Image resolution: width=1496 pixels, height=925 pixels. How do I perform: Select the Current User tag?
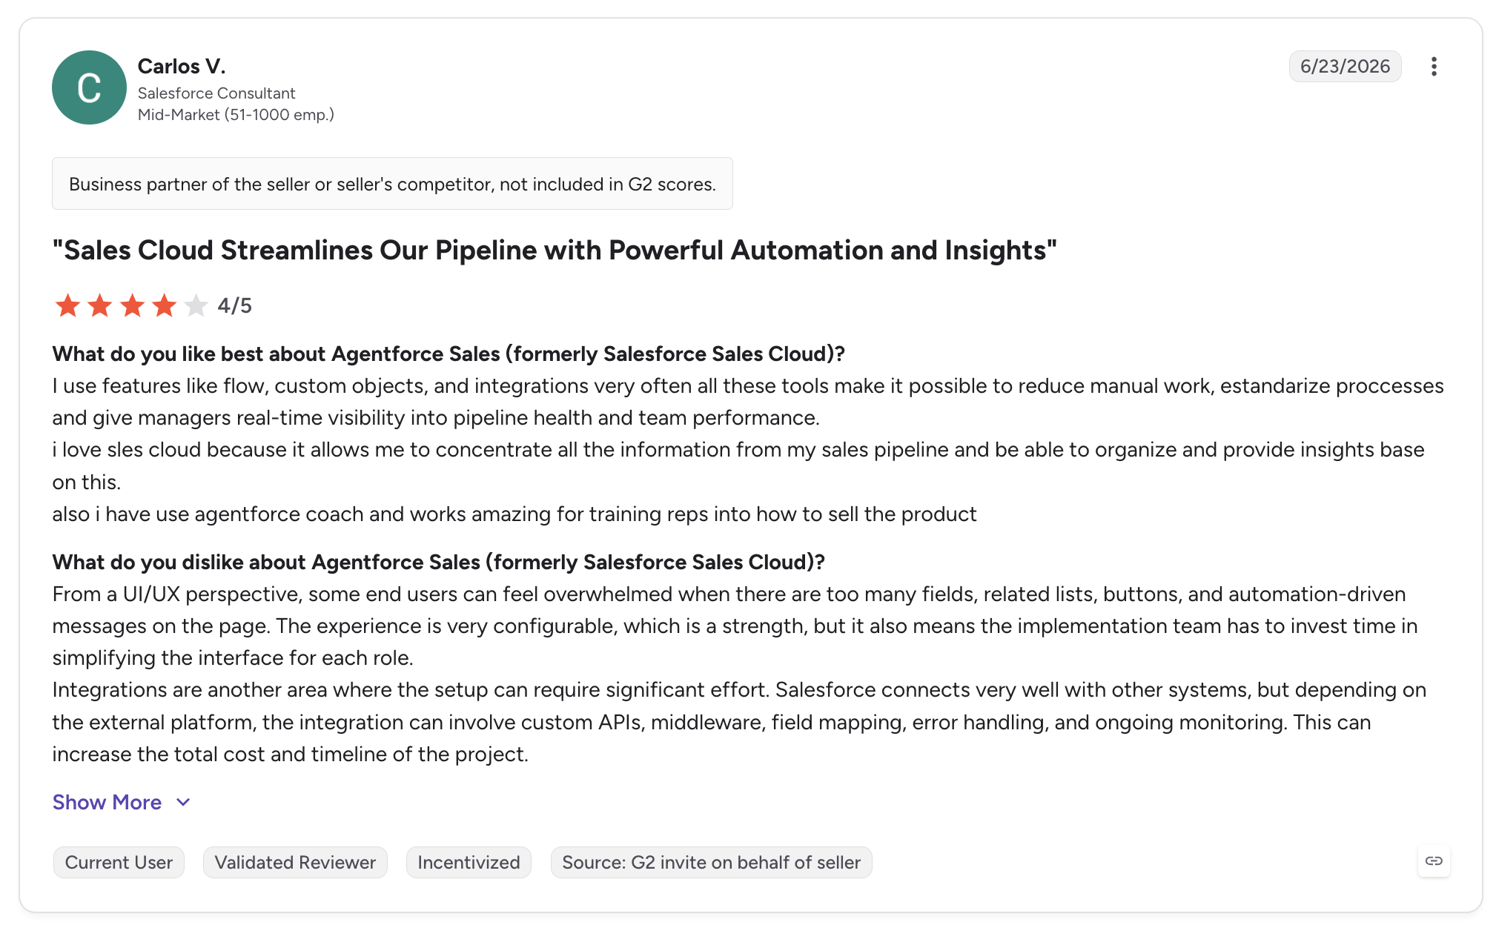pyautogui.click(x=119, y=863)
